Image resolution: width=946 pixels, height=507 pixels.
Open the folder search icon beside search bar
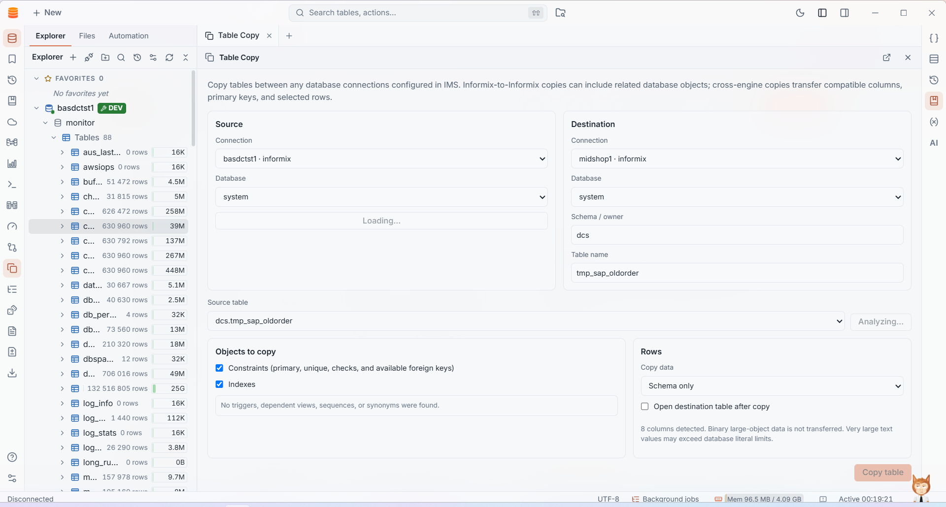560,13
